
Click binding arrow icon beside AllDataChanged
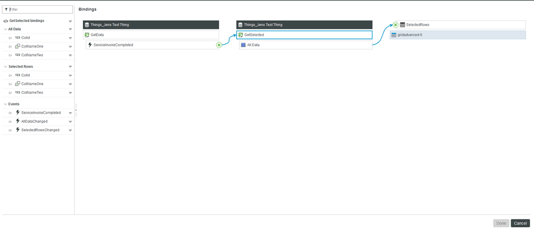(10, 122)
